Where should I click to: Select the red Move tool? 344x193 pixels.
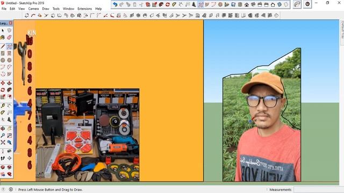[3, 83]
